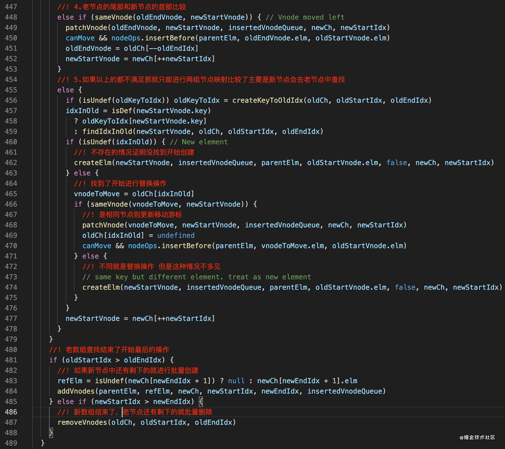Click line number 452
505x449 pixels.
11,59
